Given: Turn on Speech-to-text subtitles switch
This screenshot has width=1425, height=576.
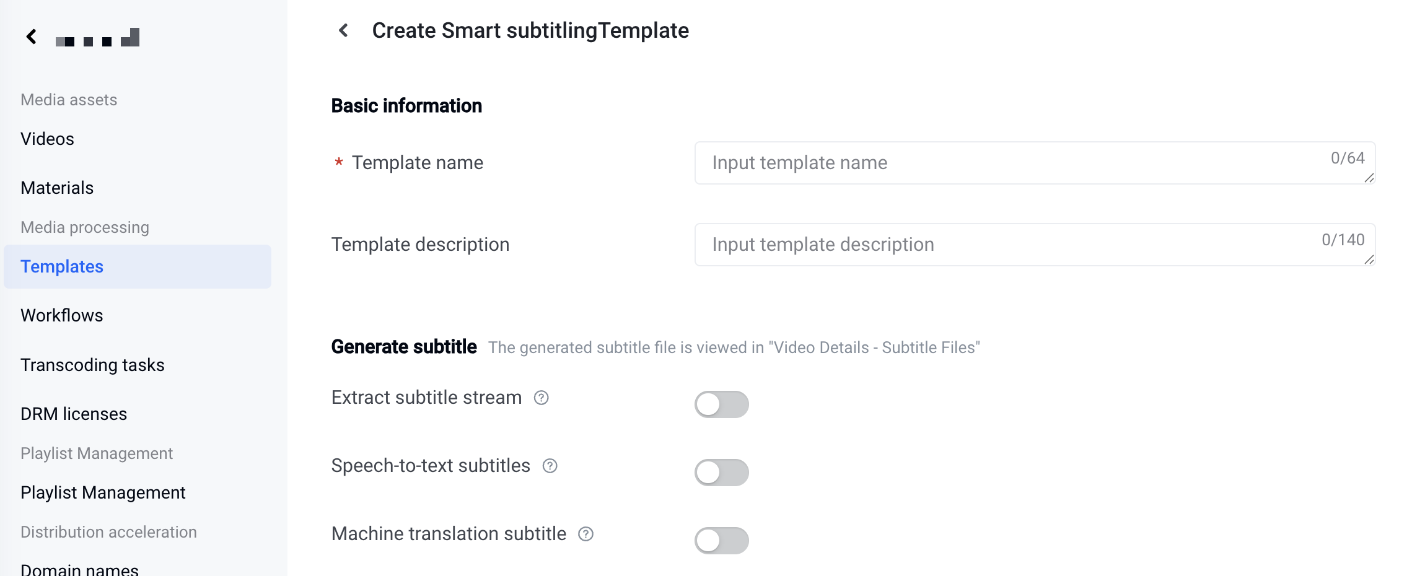Looking at the screenshot, I should pos(721,473).
